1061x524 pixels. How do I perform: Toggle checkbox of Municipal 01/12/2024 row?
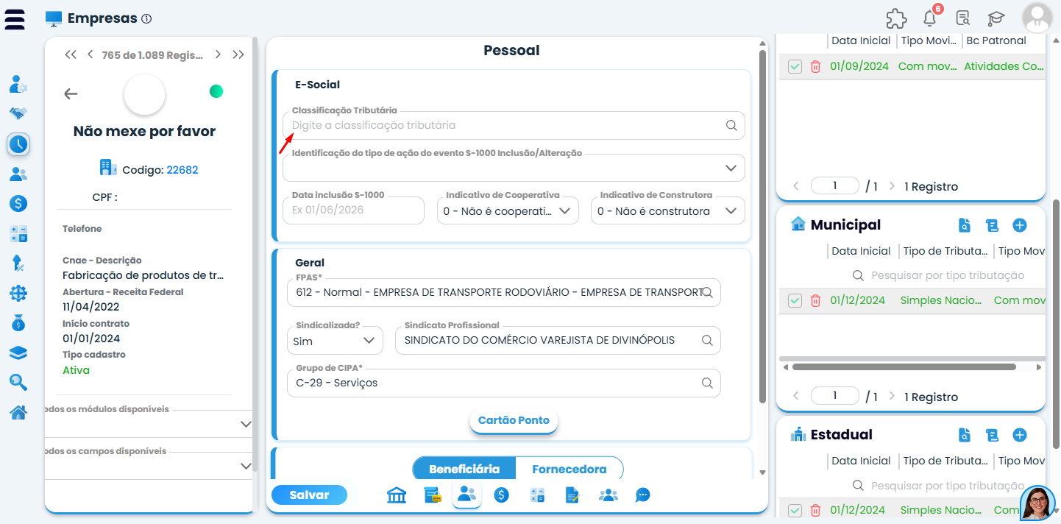(x=795, y=300)
